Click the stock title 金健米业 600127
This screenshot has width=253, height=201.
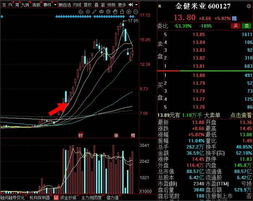click(203, 6)
